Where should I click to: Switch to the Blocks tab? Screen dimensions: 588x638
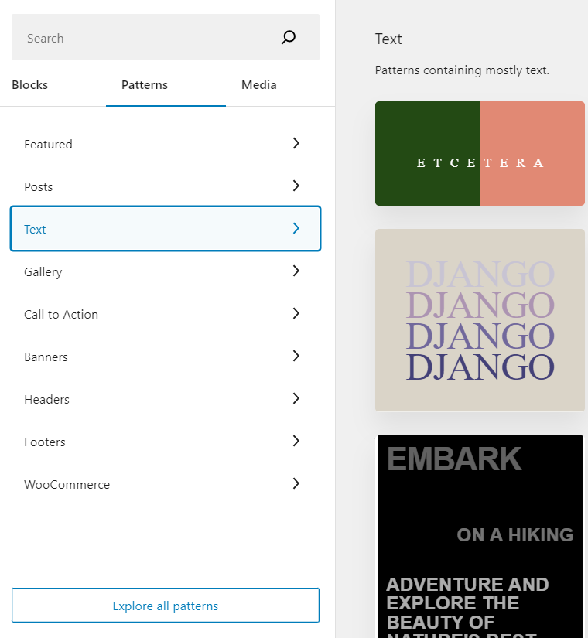coord(29,84)
